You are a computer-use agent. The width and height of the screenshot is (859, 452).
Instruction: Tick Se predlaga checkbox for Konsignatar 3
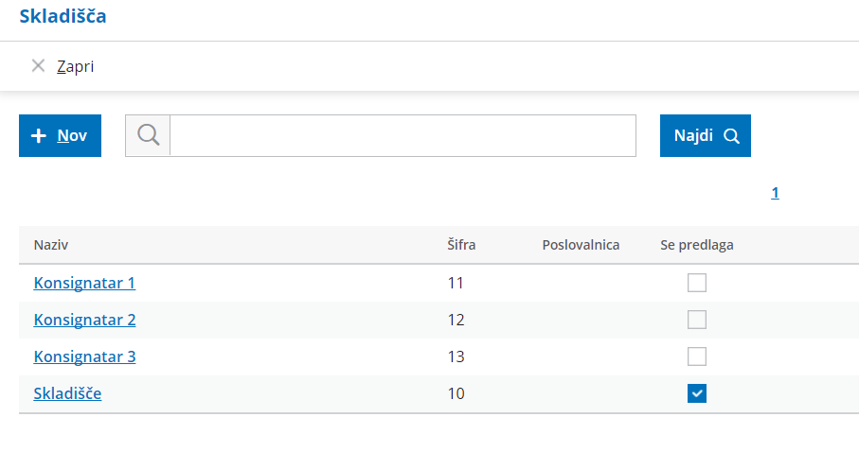[x=697, y=356]
